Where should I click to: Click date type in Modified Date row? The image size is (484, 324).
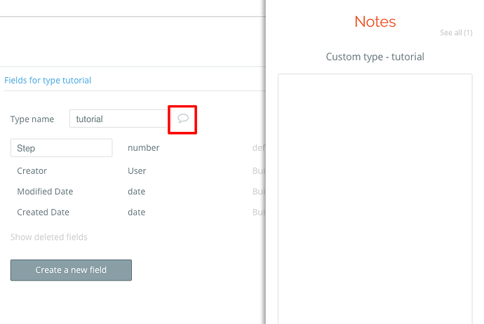[137, 191]
